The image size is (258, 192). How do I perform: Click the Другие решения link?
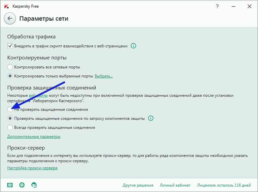click(138, 185)
